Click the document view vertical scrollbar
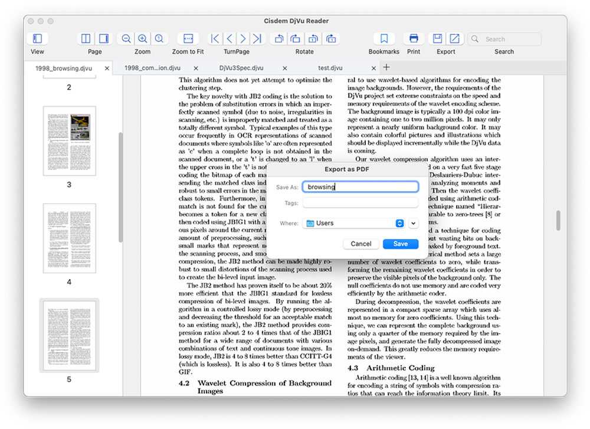590x429 pixels. (x=558, y=220)
